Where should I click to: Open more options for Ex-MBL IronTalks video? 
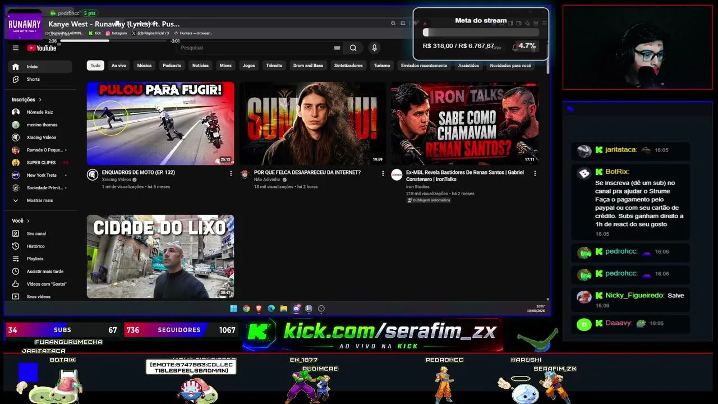[x=535, y=173]
